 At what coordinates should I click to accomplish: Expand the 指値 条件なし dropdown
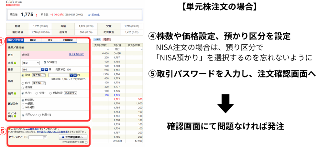39,75
